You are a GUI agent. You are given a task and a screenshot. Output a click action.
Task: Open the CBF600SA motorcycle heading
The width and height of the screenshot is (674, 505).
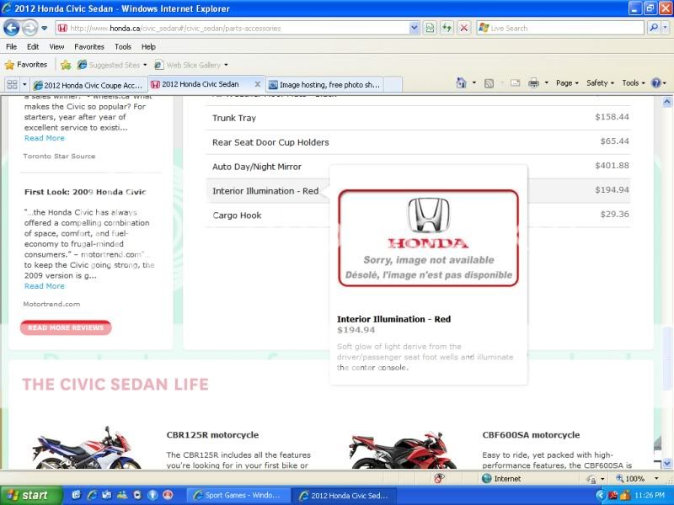click(531, 434)
